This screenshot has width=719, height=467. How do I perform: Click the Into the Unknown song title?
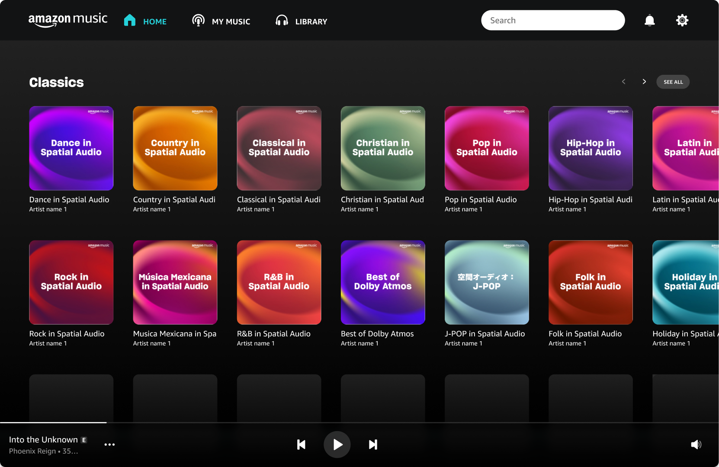click(x=43, y=440)
